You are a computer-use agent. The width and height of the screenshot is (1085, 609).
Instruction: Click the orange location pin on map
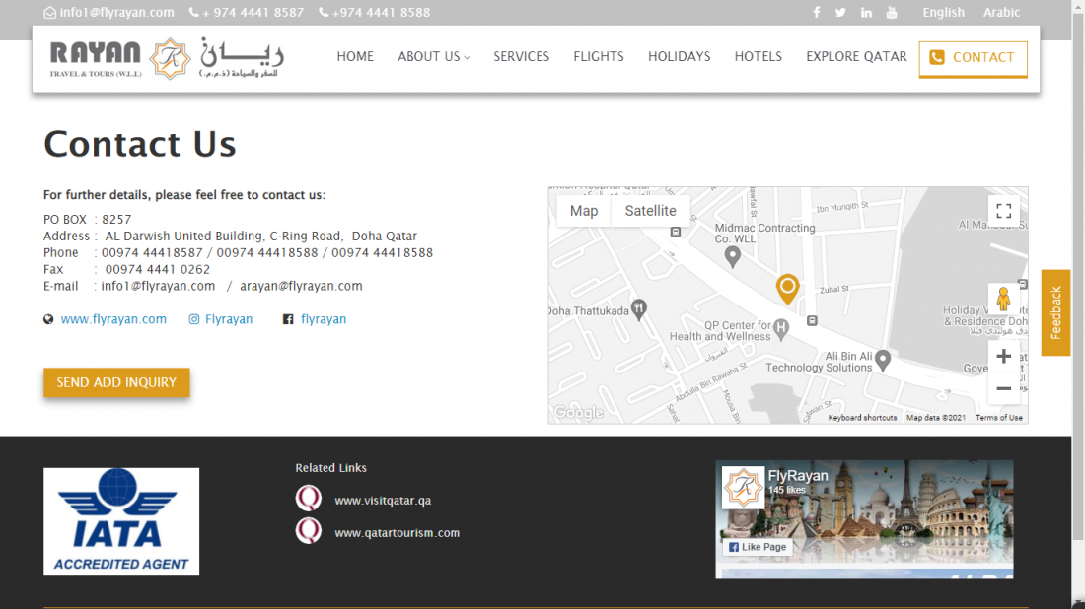(787, 289)
